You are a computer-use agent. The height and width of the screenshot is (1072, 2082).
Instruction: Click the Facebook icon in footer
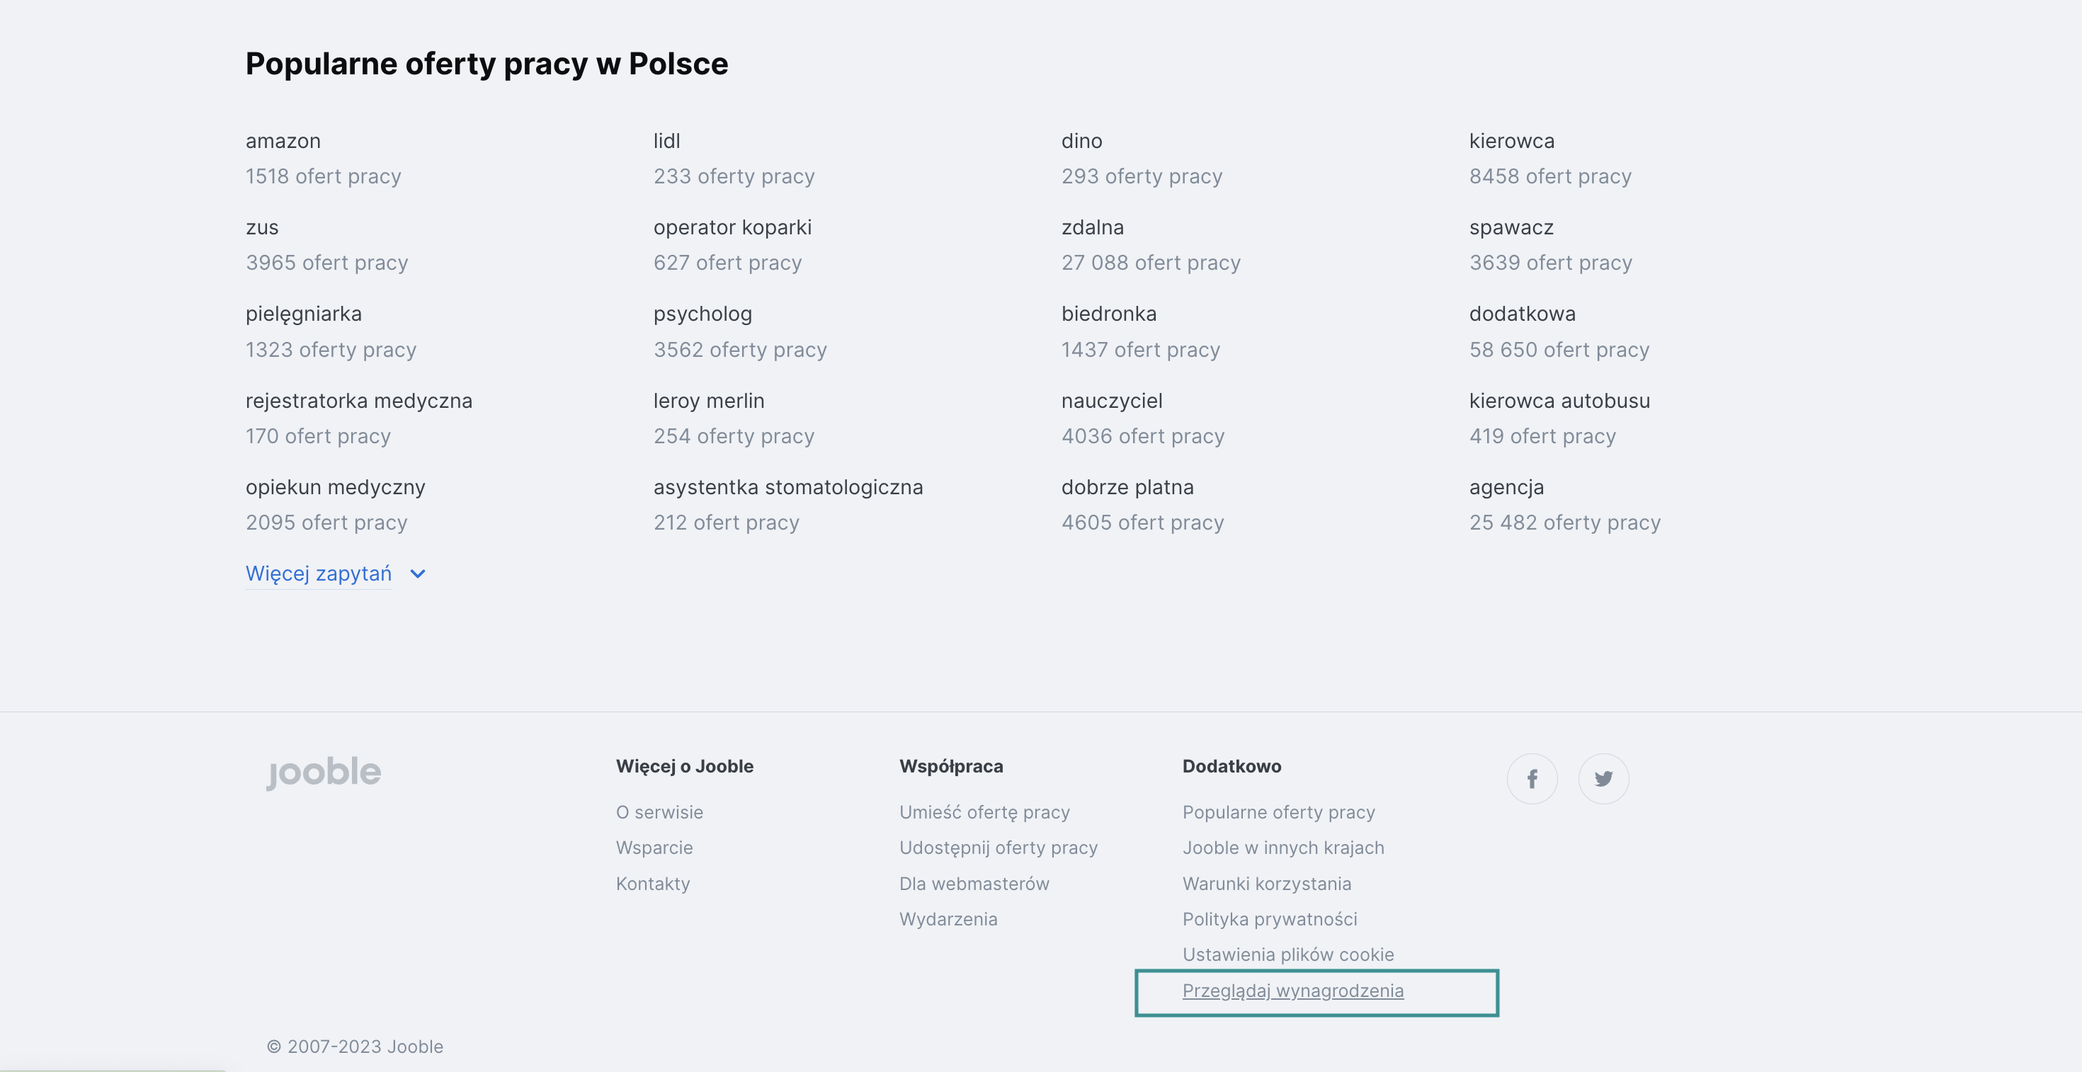[x=1532, y=779]
